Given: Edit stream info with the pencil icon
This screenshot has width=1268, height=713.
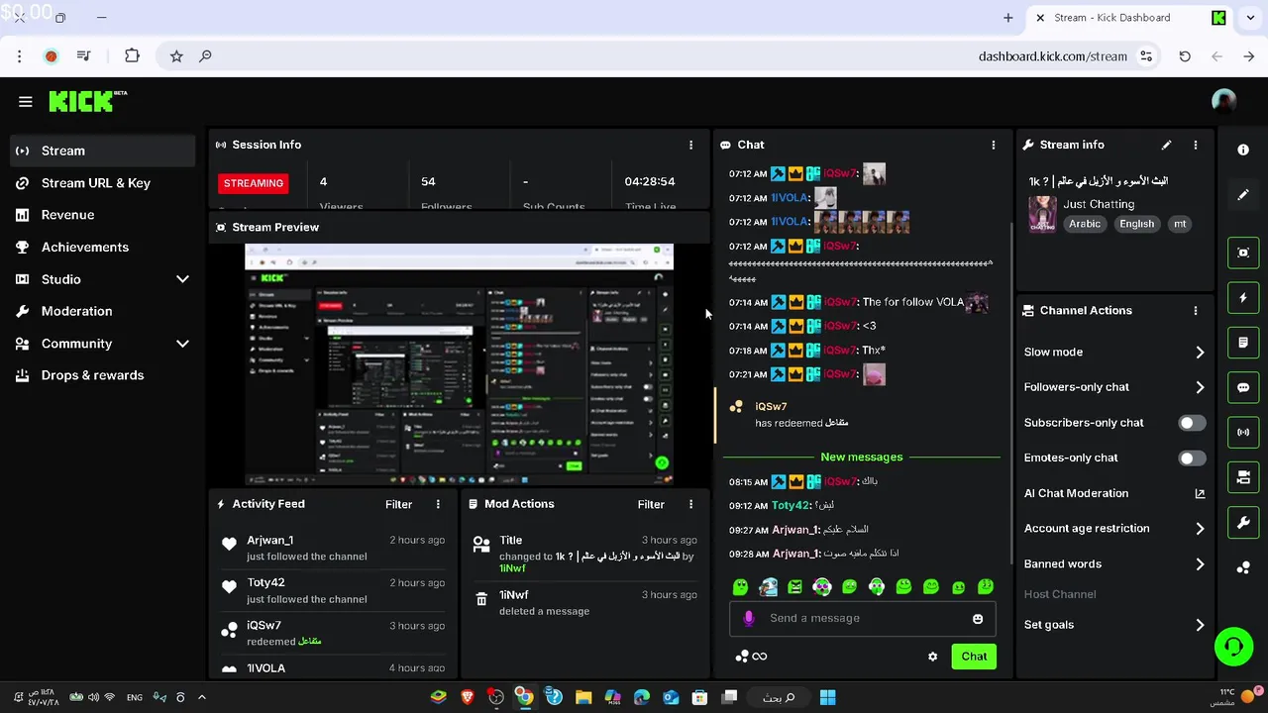Looking at the screenshot, I should coord(1166,145).
